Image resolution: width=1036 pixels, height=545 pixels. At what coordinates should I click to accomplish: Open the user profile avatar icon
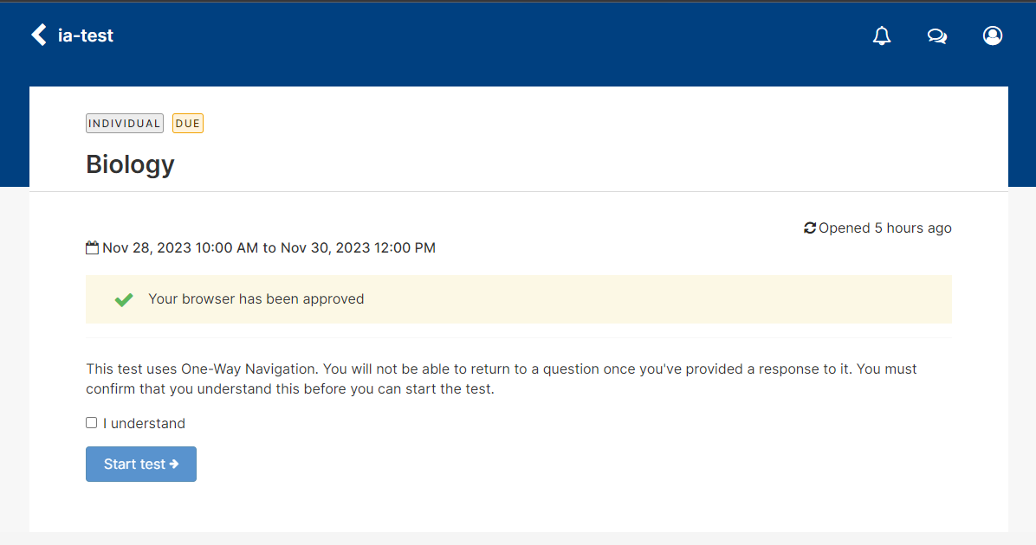point(993,35)
